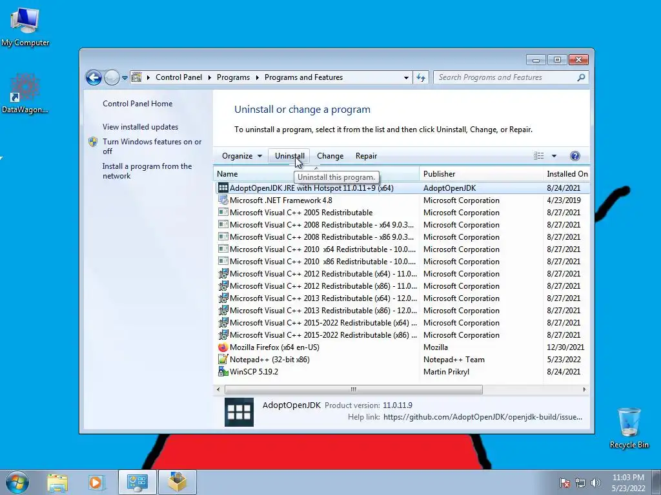Select the "Martin Prikryl" publisher cell
Image resolution: width=661 pixels, height=495 pixels.
click(x=446, y=372)
